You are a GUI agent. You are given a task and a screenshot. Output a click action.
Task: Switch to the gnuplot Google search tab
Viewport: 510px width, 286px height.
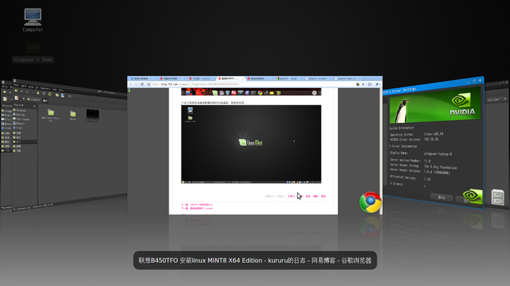[289, 78]
